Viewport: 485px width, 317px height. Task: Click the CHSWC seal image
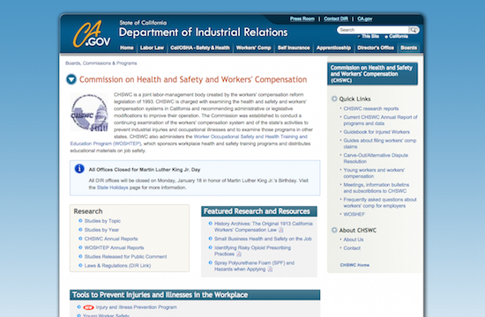tap(89, 113)
